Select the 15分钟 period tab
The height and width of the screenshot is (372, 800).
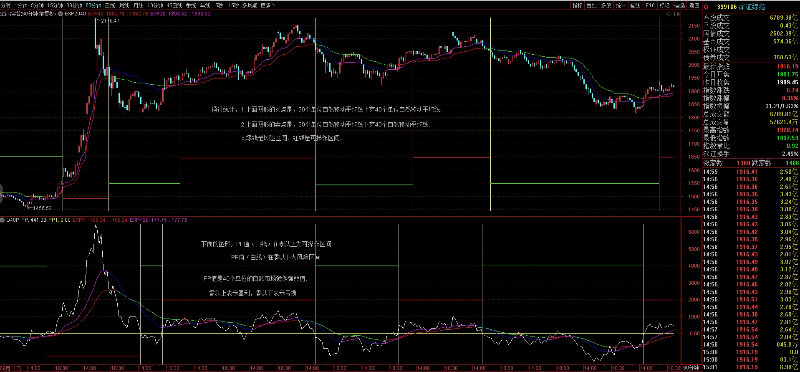tap(55, 5)
